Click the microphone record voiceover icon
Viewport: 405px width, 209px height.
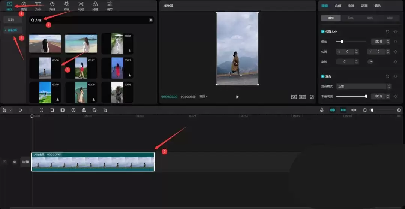[322, 110]
